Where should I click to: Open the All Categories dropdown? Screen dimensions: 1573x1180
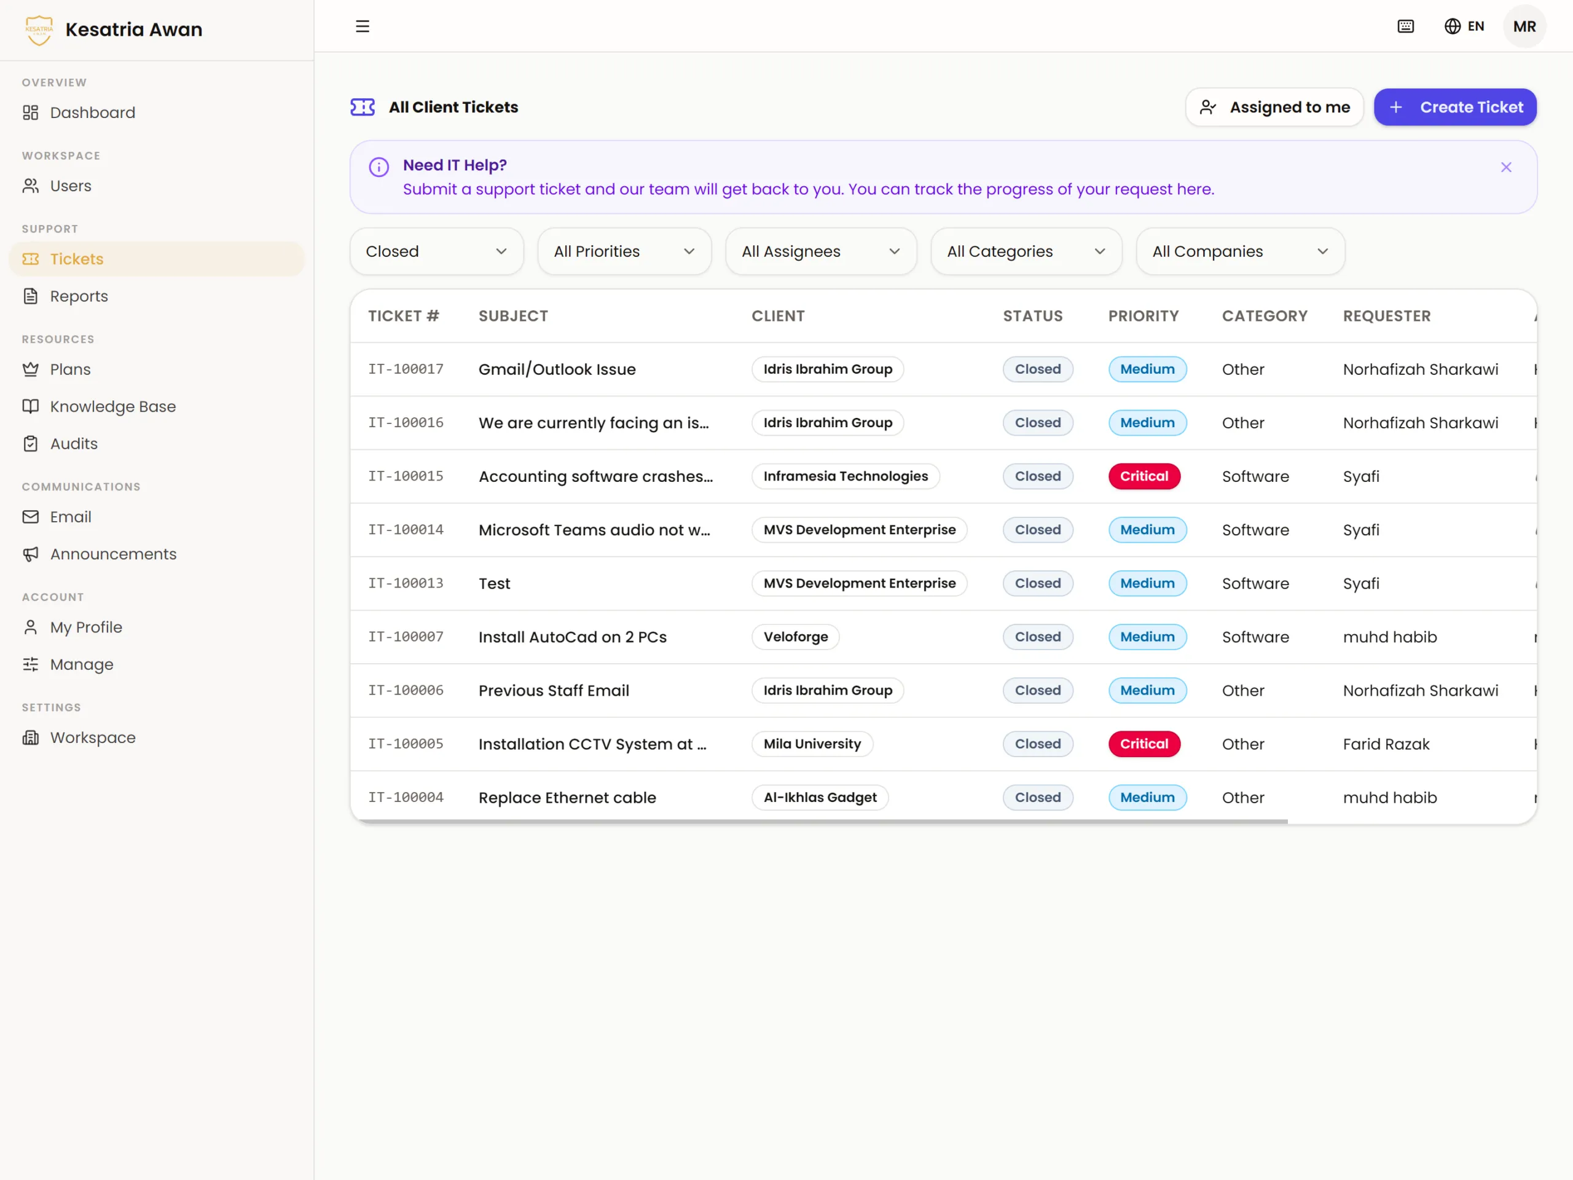tap(1026, 251)
